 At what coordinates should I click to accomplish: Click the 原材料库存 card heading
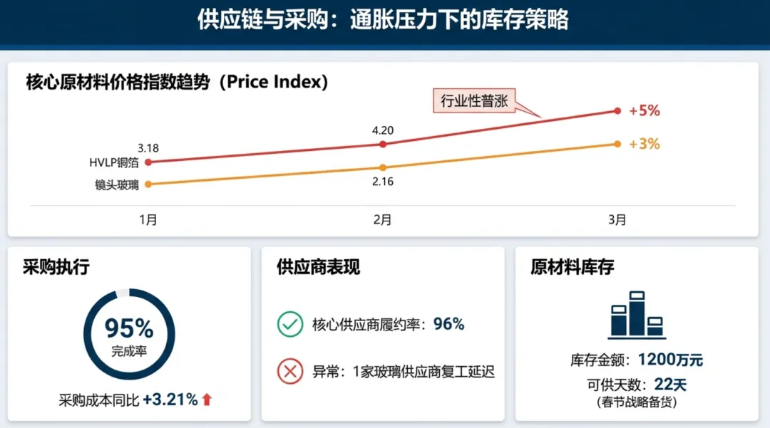click(572, 267)
